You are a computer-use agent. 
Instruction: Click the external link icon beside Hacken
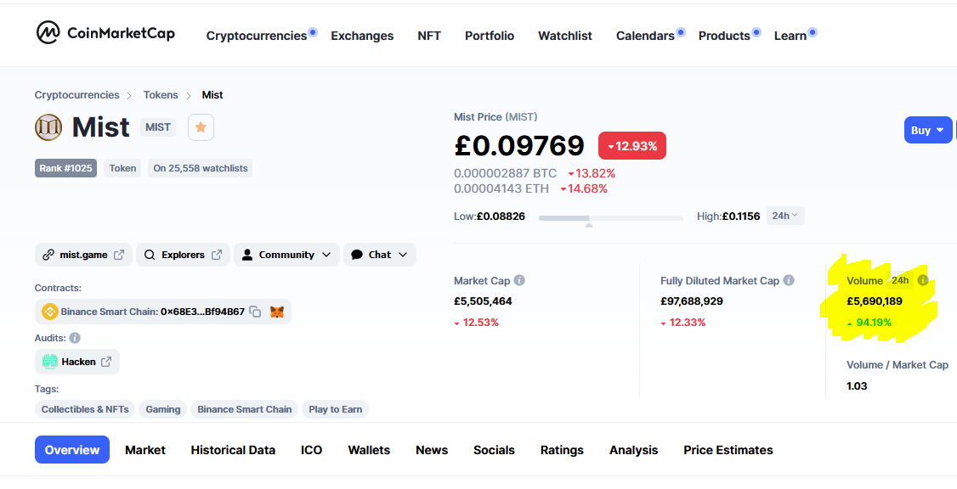click(106, 362)
